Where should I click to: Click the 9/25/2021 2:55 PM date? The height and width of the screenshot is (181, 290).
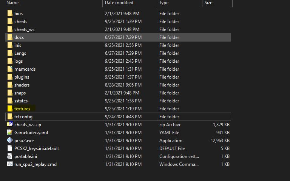click(x=123, y=45)
